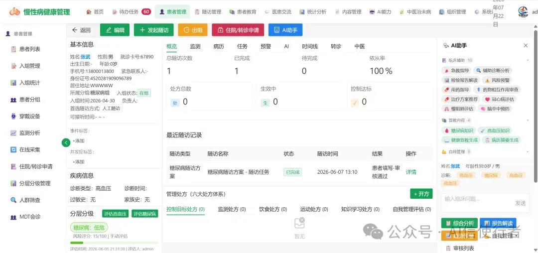
Task: Click the 评估高血压 button
Action: [115, 214]
